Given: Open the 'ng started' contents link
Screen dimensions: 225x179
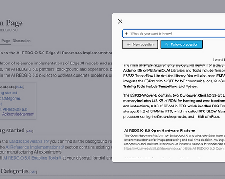Looking at the screenshot, I should click(x=9, y=93).
